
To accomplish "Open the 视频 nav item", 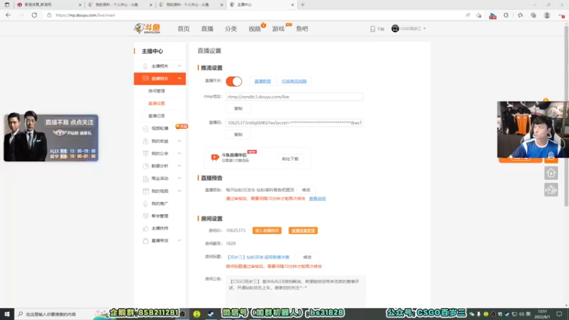I will 255,28.
